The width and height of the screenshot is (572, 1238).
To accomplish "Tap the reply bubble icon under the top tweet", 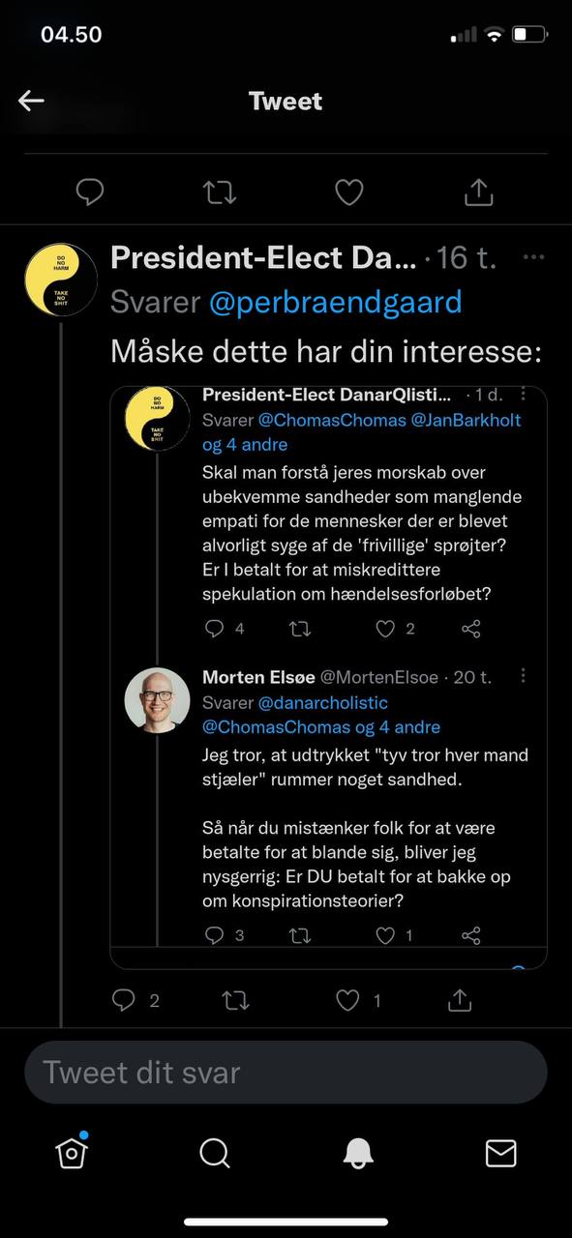I will (90, 192).
